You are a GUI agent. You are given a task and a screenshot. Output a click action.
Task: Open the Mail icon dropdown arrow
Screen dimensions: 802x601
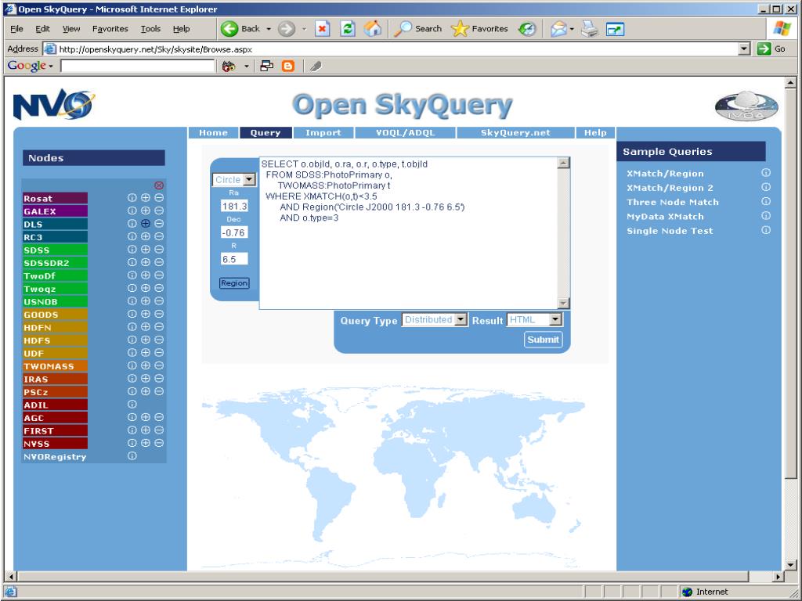pyautogui.click(x=572, y=29)
